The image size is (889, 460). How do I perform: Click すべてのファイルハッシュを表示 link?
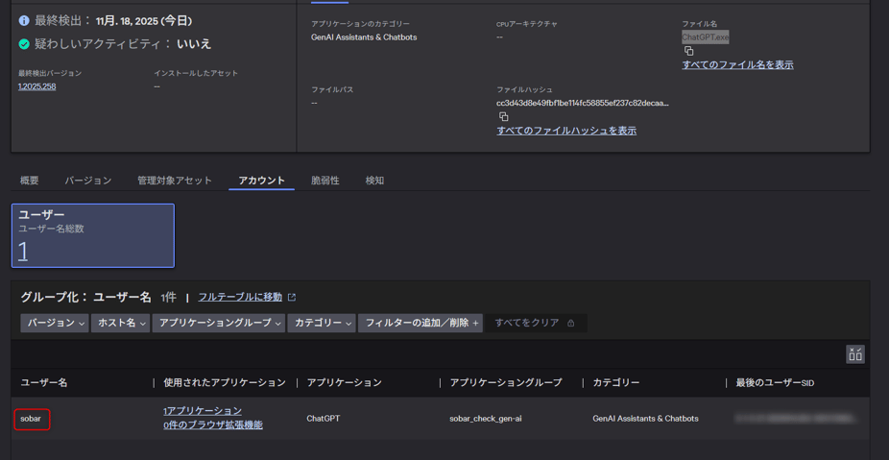(x=566, y=131)
